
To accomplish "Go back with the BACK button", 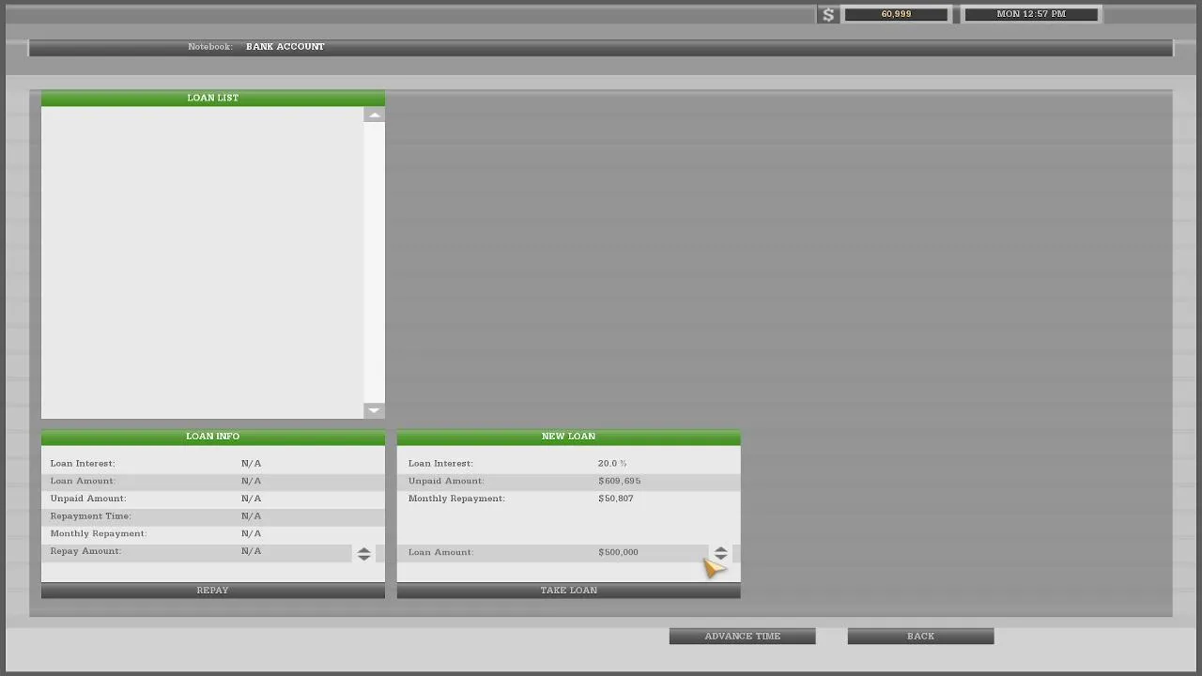I will coord(920,637).
